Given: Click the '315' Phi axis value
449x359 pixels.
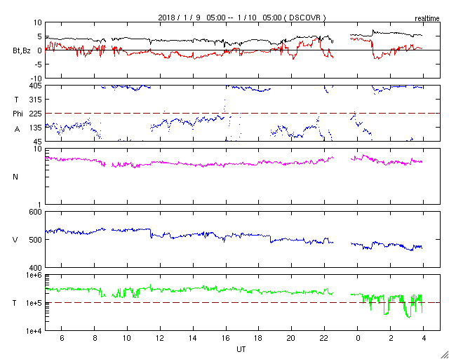Looking at the screenshot, I should (36, 100).
